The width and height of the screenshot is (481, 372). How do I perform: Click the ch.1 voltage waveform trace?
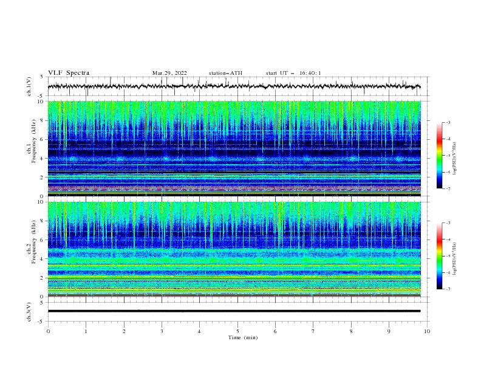[234, 86]
